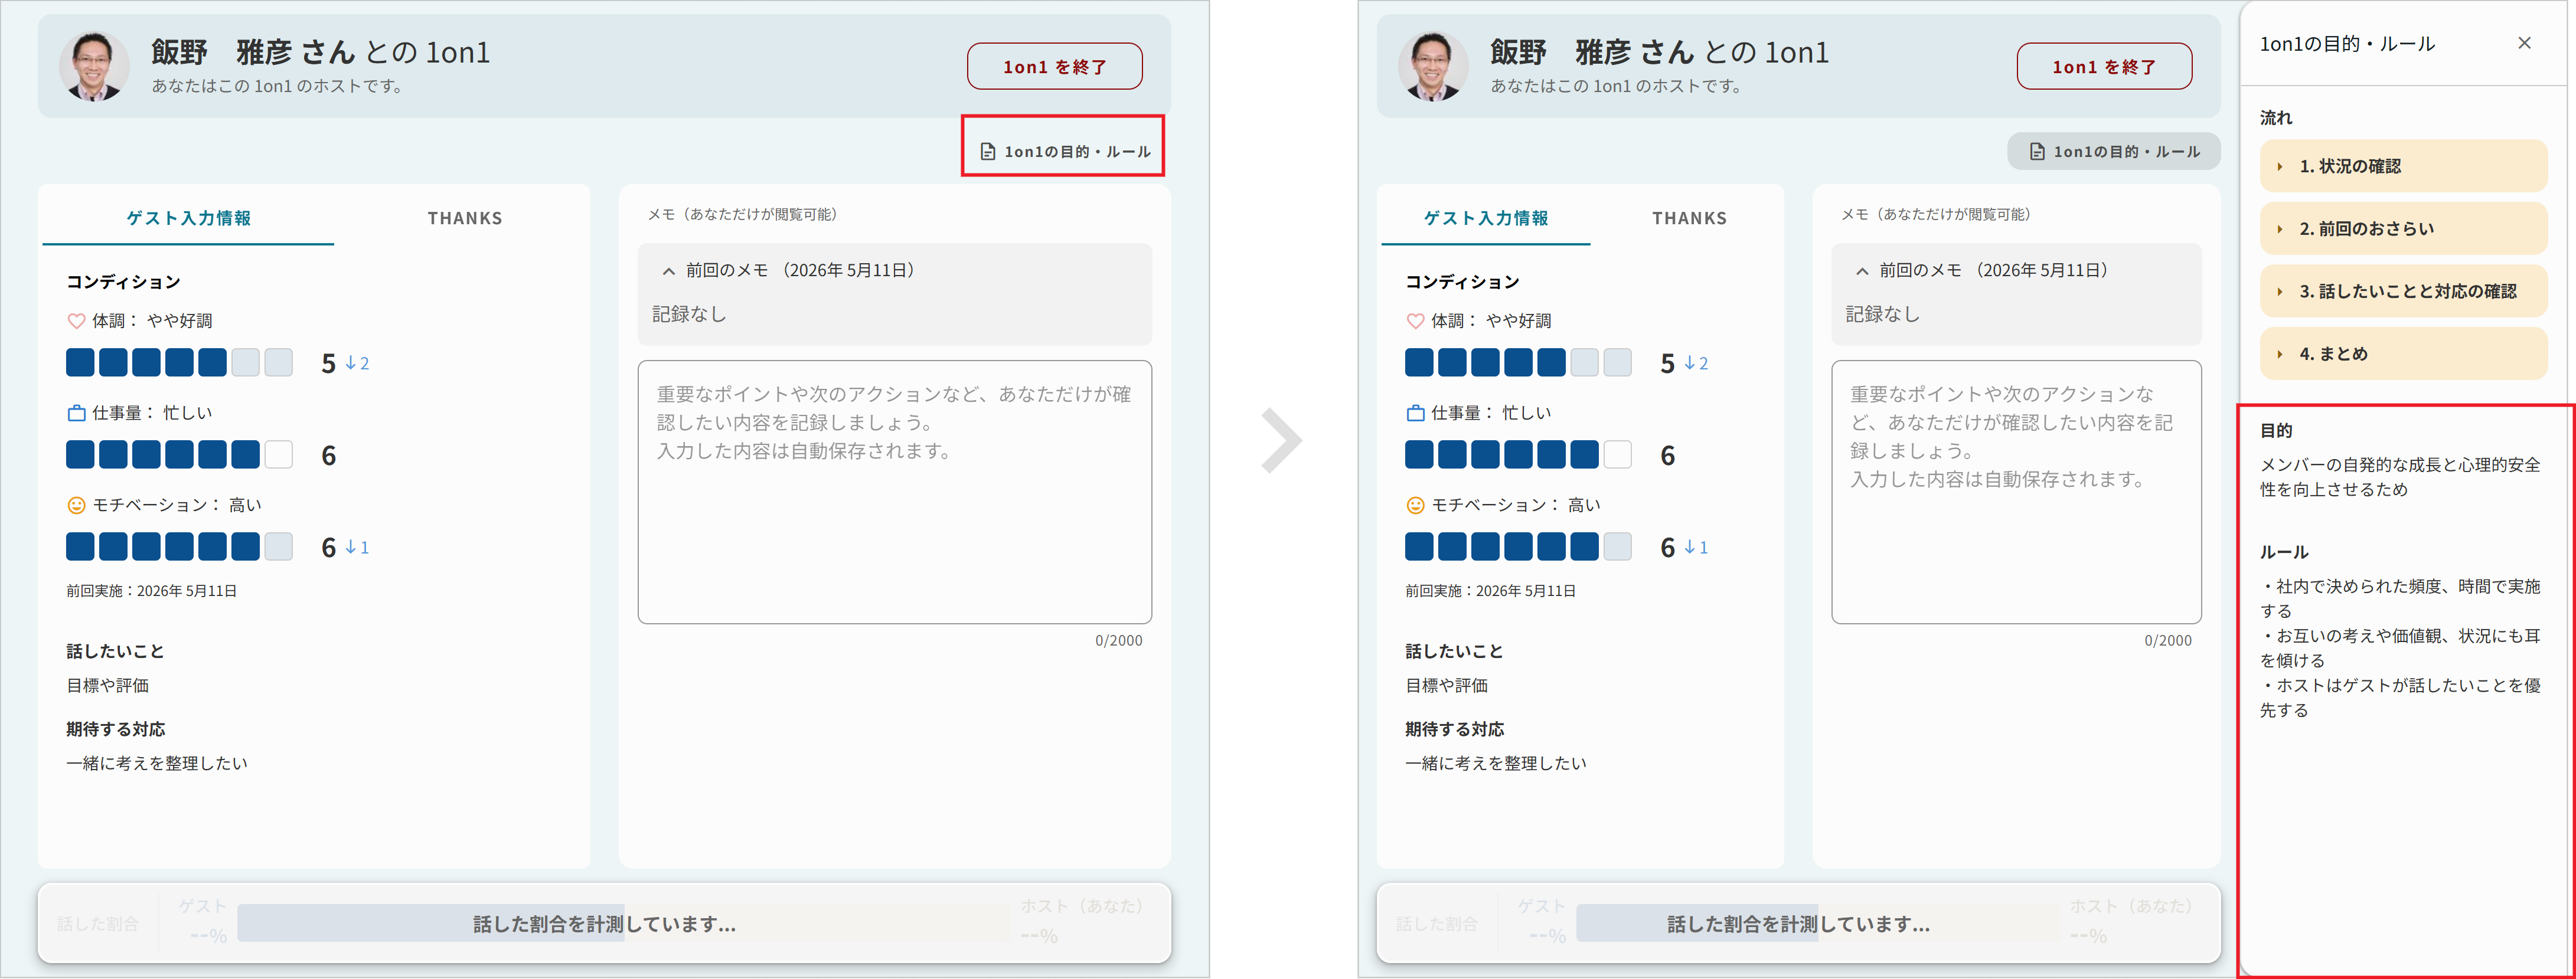Click the 0/2000 counter in right screenshot
Screen dimensions: 2576x979
[2168, 640]
